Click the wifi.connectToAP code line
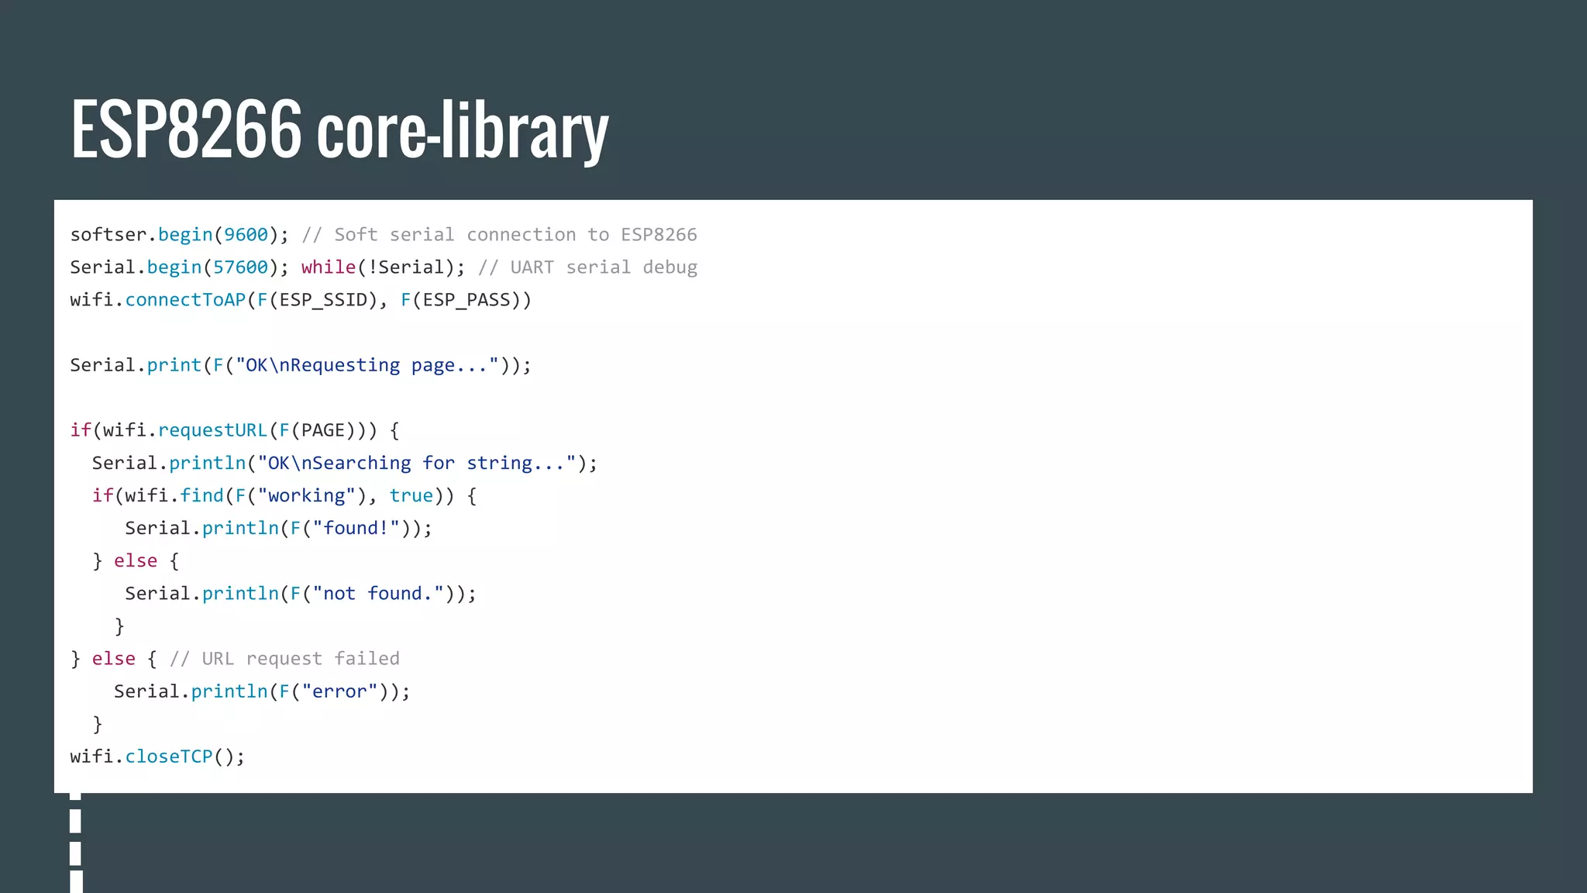This screenshot has width=1587, height=893. [x=301, y=300]
